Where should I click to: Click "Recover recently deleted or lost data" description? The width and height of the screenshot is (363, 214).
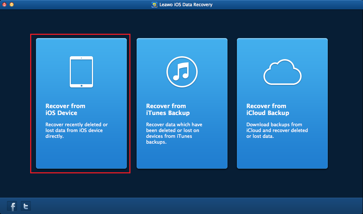(x=76, y=130)
